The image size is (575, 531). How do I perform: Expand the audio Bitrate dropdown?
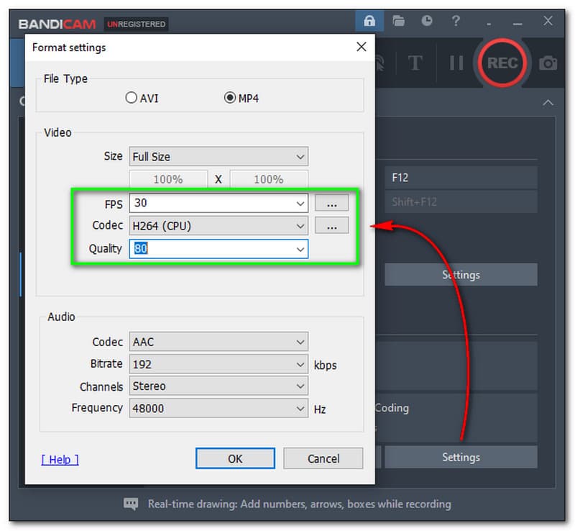click(x=218, y=364)
